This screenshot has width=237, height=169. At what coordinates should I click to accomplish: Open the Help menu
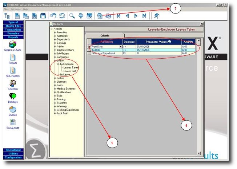point(25,9)
